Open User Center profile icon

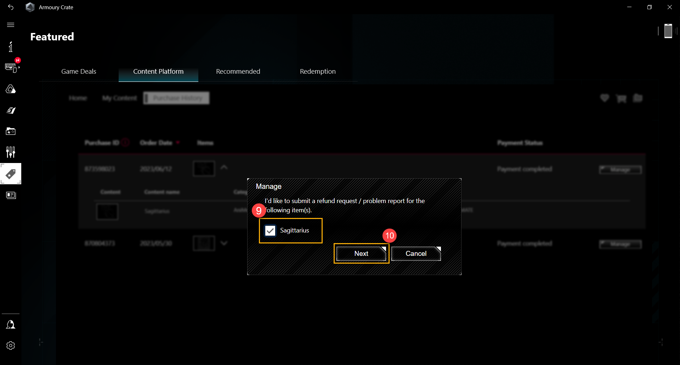(x=11, y=324)
